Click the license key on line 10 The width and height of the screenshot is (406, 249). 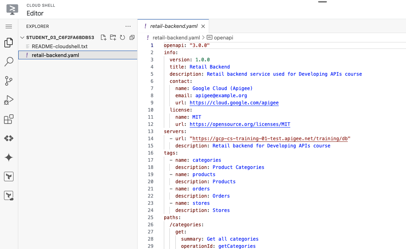point(179,110)
